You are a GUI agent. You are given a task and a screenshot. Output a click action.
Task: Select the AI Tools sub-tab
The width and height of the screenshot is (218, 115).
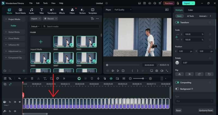(x=190, y=16)
